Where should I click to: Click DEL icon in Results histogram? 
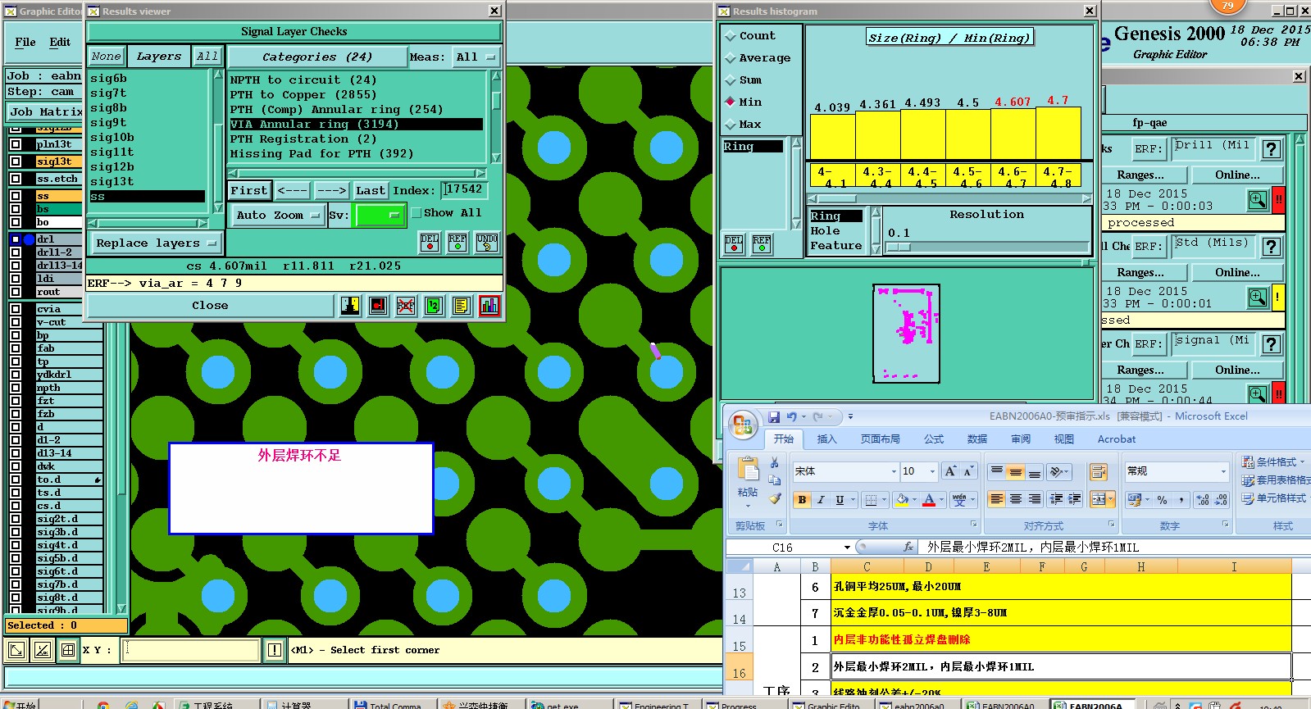[x=734, y=243]
